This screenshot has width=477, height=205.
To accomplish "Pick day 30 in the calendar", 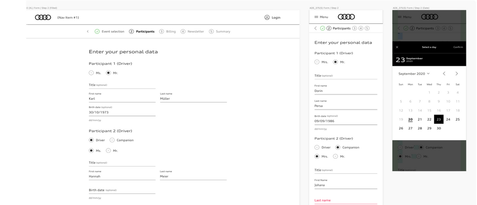I will tap(439, 129).
